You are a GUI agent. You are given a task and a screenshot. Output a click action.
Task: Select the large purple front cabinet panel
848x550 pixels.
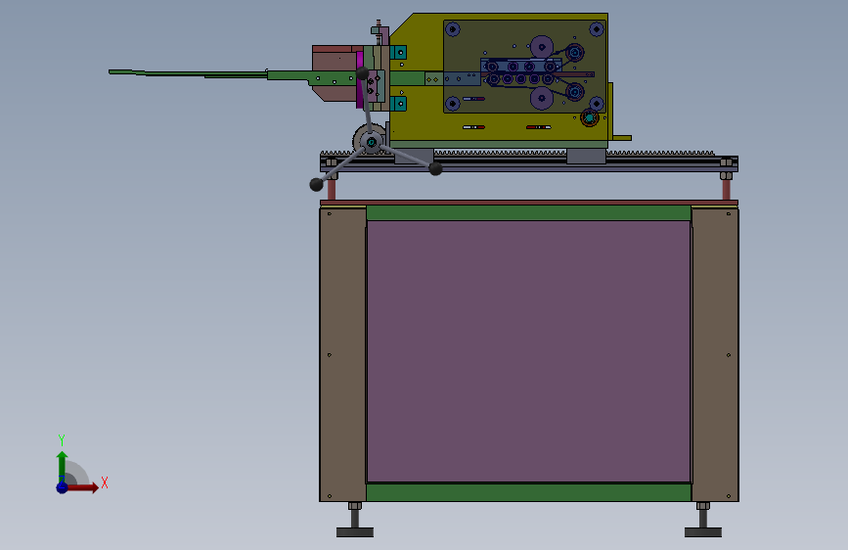[528, 350]
